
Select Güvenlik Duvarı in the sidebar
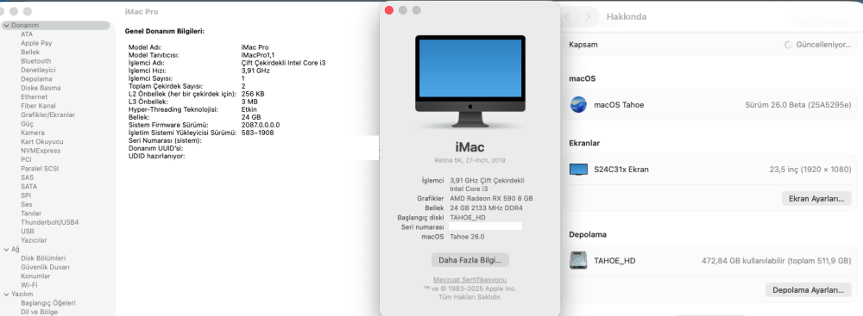tap(45, 267)
